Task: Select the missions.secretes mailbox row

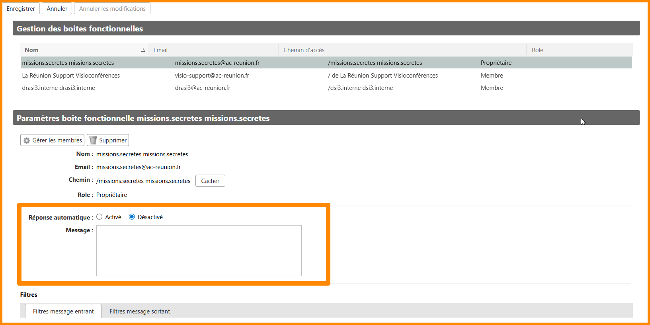Action: pyautogui.click(x=68, y=63)
